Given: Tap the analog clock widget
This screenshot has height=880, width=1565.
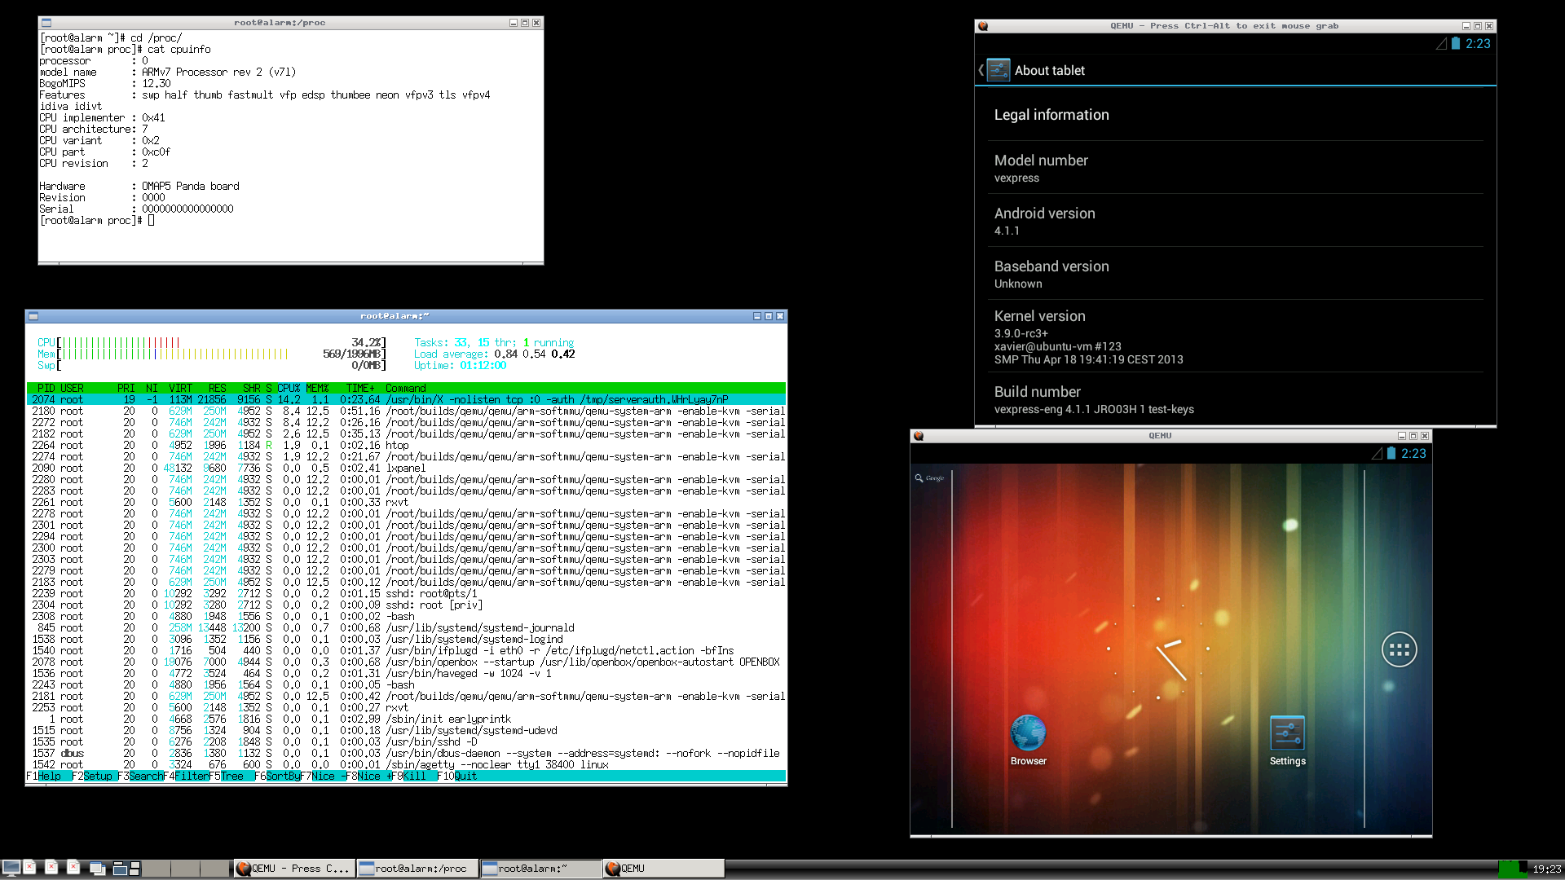Looking at the screenshot, I should pyautogui.click(x=1157, y=649).
